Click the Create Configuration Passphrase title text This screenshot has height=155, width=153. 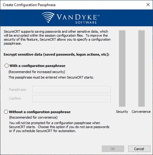coord(29,5)
